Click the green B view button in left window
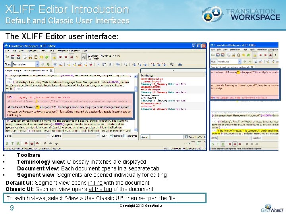Screen dimensions: 286x214 [x=18, y=143]
